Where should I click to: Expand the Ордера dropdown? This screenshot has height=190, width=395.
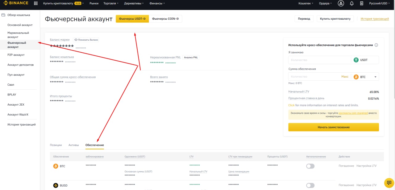pos(326,3)
